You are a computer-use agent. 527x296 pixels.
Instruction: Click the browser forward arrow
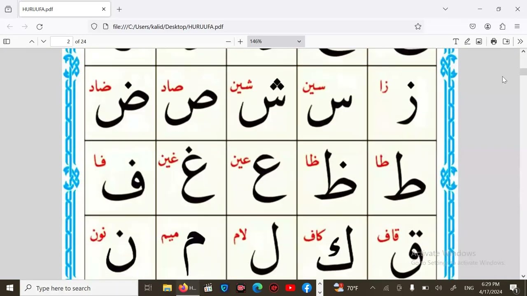25,27
